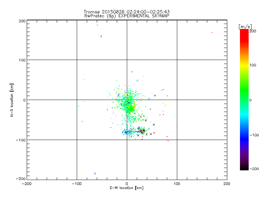The image size is (267, 200).
Task: Click the subtitle 'RwPretec (8p) EXPERIMENTAL SKYMAP'
Action: click(127, 16)
